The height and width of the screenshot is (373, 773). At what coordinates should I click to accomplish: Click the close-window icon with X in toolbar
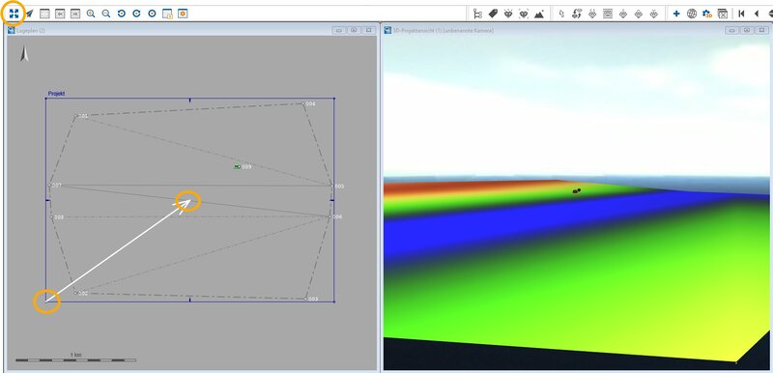722,14
